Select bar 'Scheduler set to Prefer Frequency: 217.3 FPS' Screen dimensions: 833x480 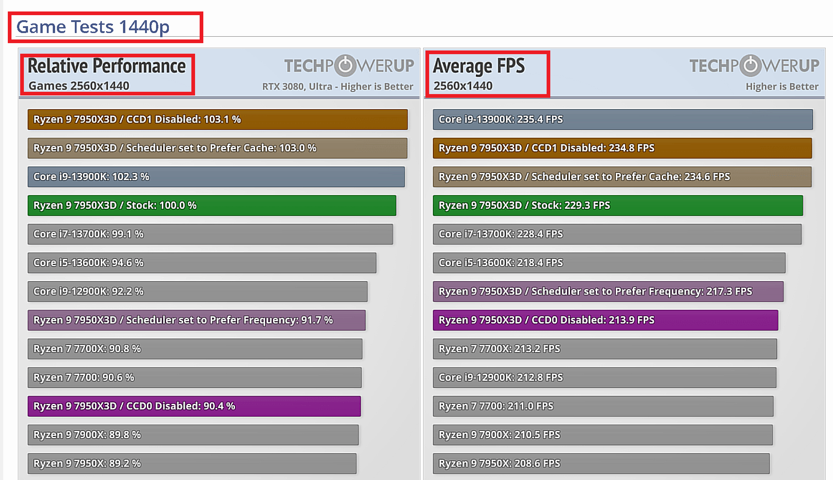608,291
